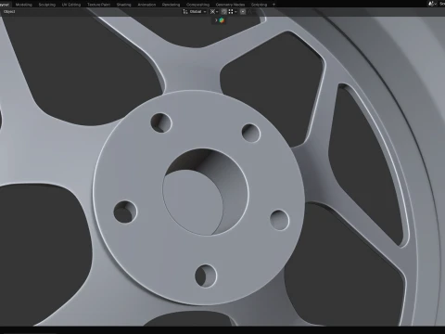
Task: Open the Texture Paint workspace tab
Action: 98,5
